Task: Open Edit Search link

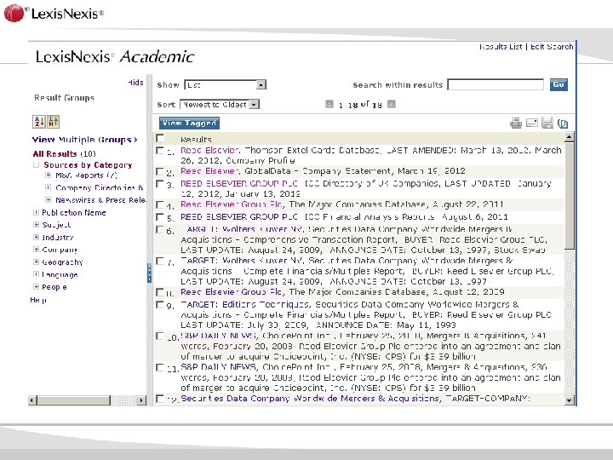Action: point(552,47)
